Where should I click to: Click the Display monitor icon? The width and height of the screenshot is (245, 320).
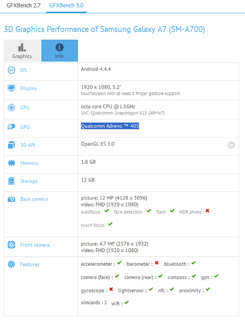click(11, 88)
